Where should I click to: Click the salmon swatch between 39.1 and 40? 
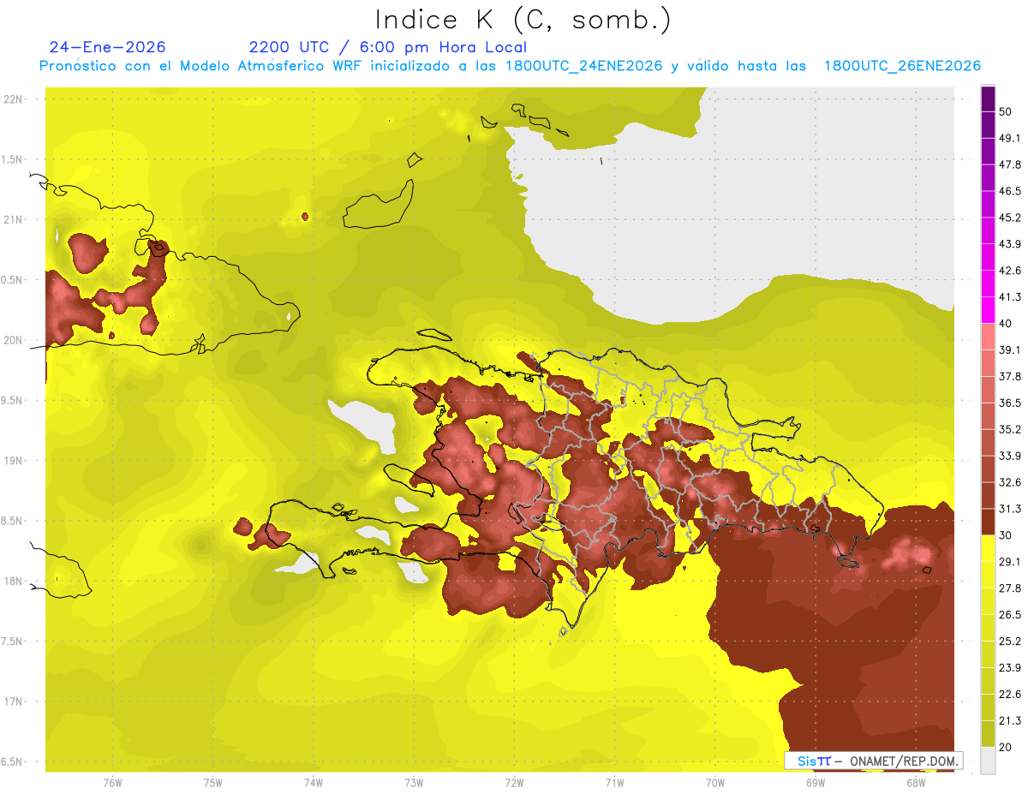pos(989,337)
